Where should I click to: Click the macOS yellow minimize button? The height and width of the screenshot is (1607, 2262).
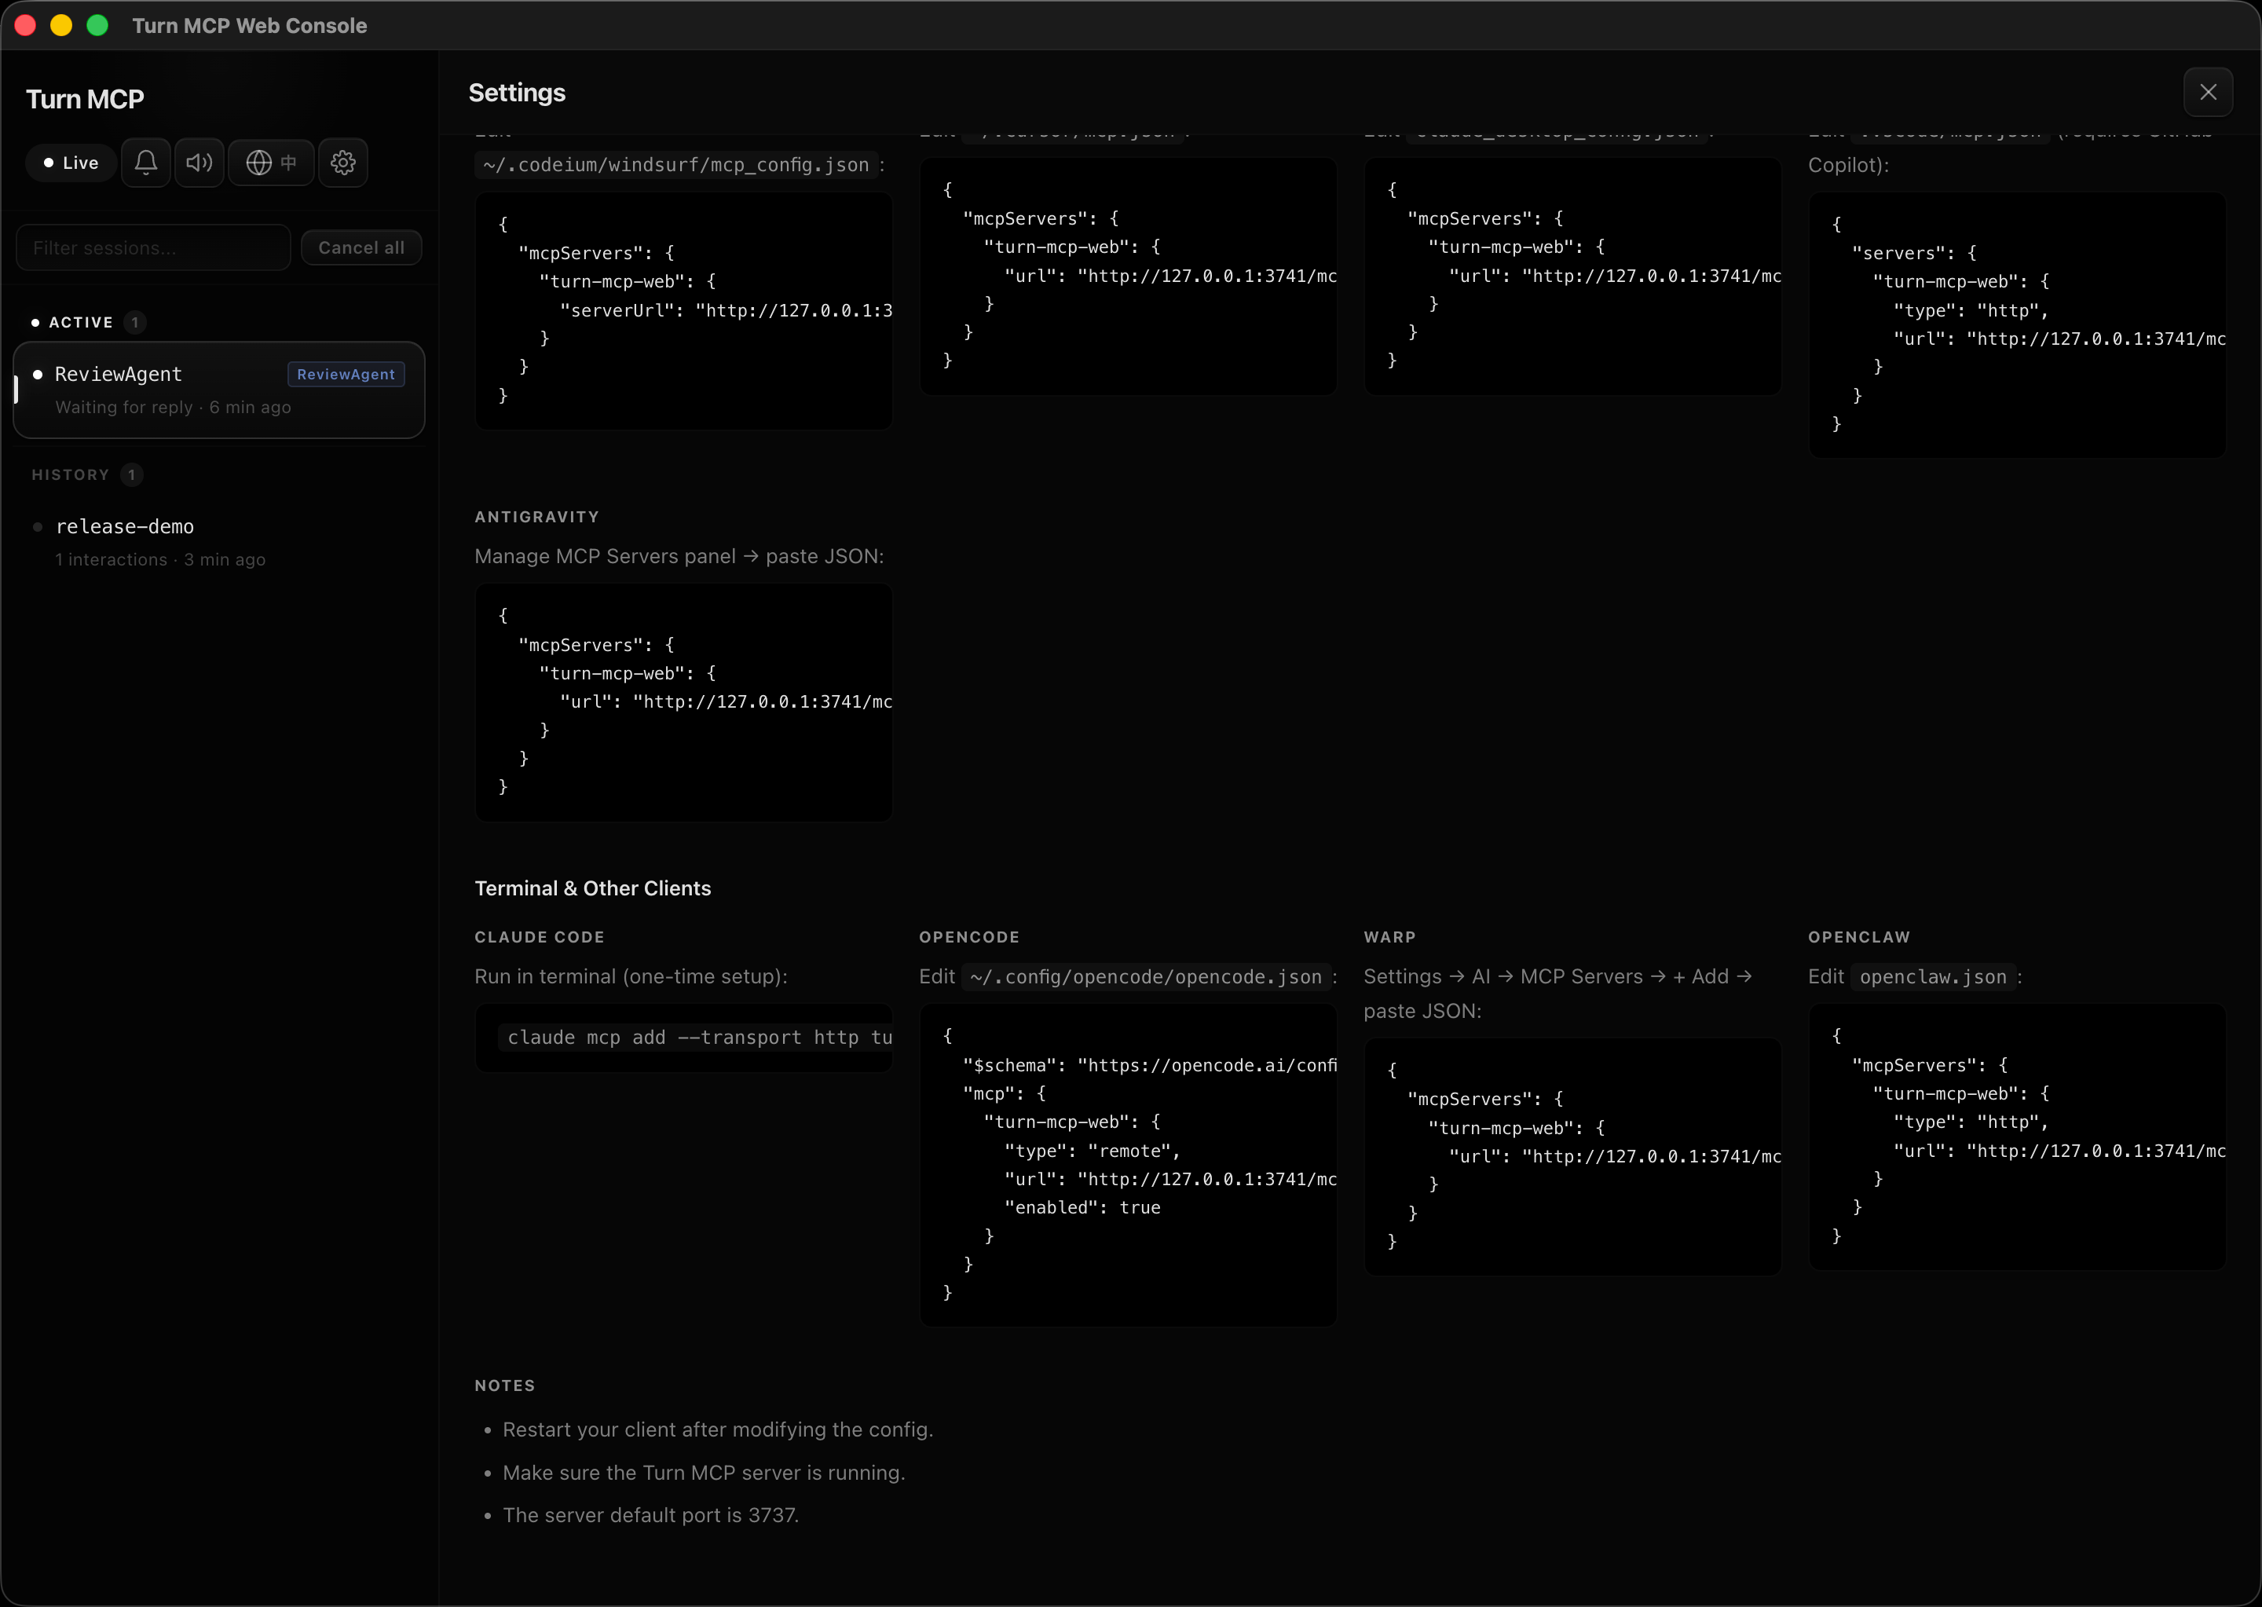(61, 24)
